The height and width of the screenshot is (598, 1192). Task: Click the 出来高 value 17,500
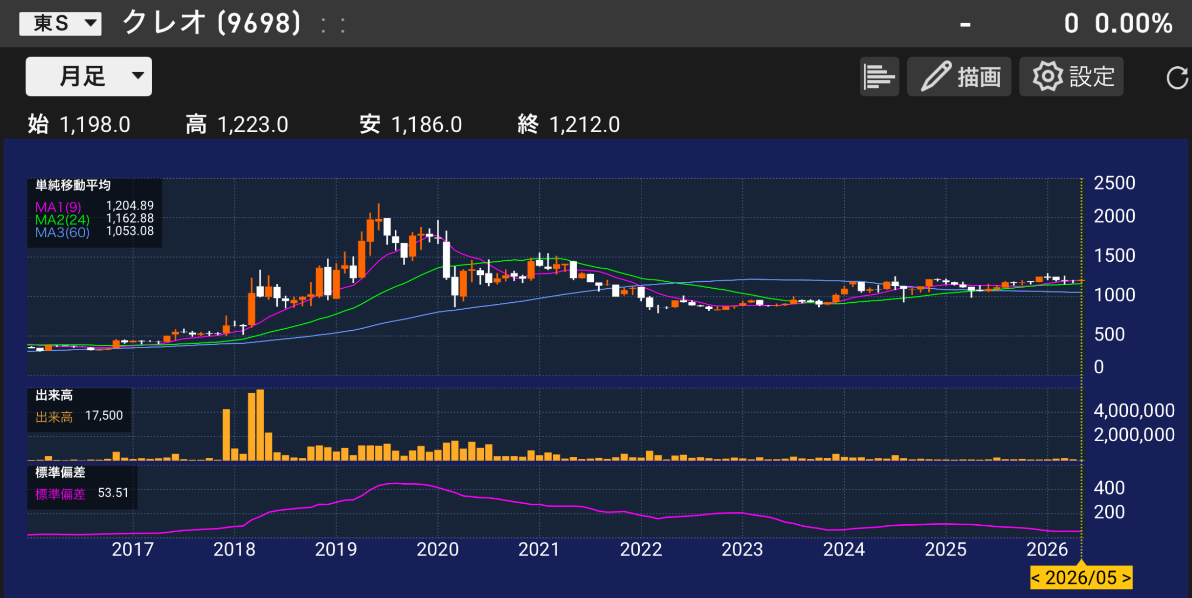coord(104,415)
